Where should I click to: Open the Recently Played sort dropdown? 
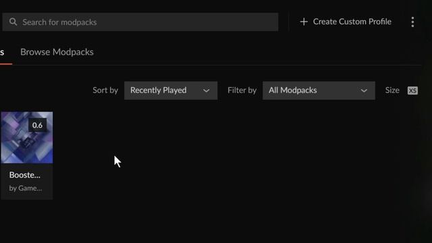pyautogui.click(x=171, y=90)
